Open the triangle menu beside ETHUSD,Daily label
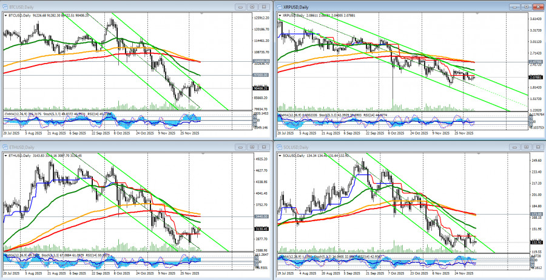Image resolution: width=546 pixels, height=280 pixels. (x=6, y=156)
